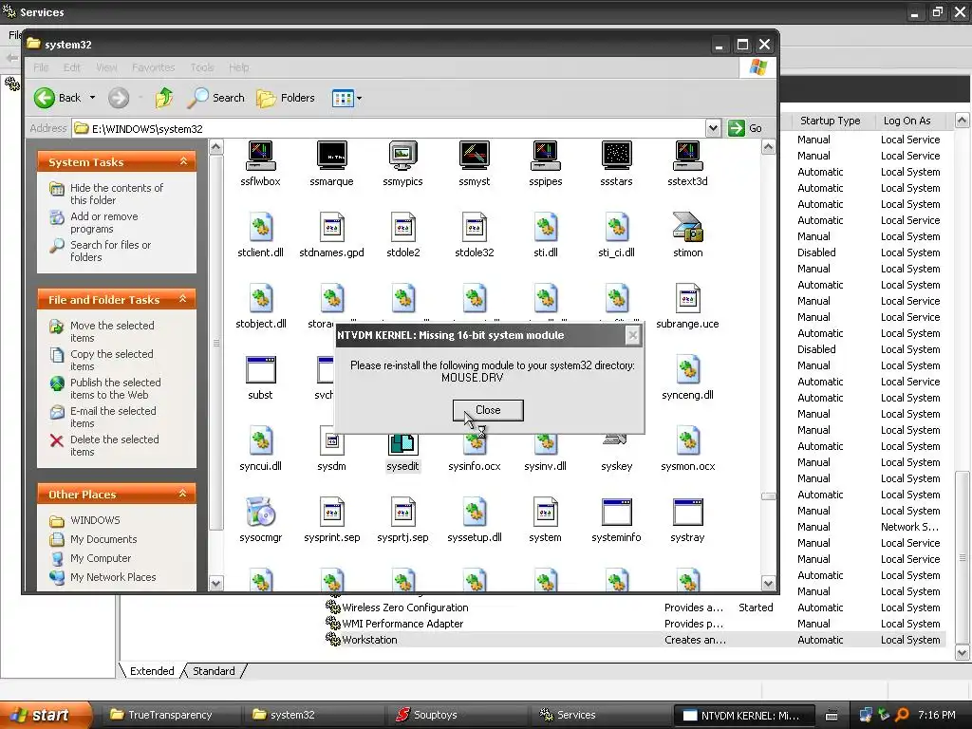Select the sysmon.ocx file icon
The image size is (972, 729).
click(x=687, y=440)
